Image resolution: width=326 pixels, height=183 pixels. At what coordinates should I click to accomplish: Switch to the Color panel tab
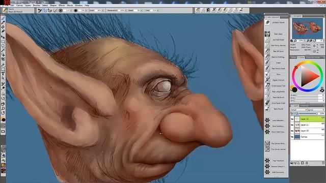point(301,57)
